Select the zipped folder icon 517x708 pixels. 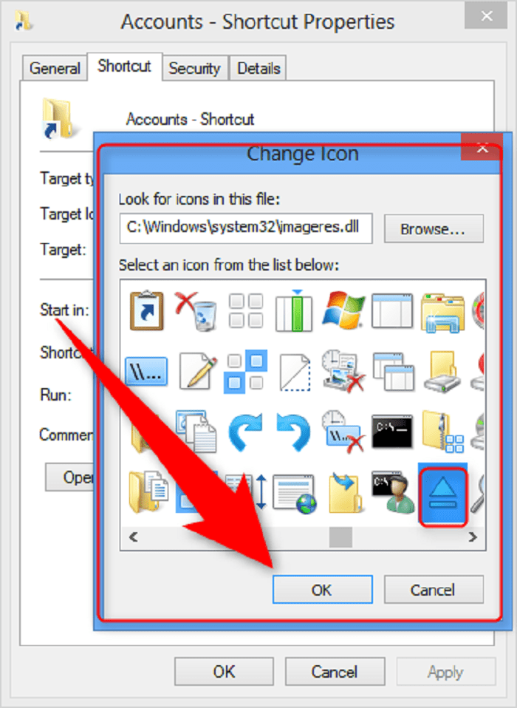pyautogui.click(x=443, y=432)
